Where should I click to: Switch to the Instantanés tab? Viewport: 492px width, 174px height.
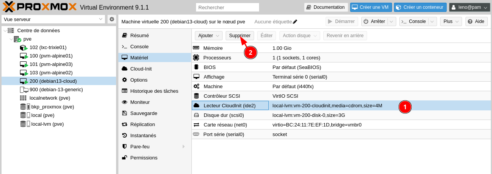143,136
